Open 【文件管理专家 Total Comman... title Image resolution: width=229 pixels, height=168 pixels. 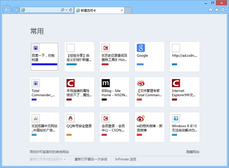[149, 93]
